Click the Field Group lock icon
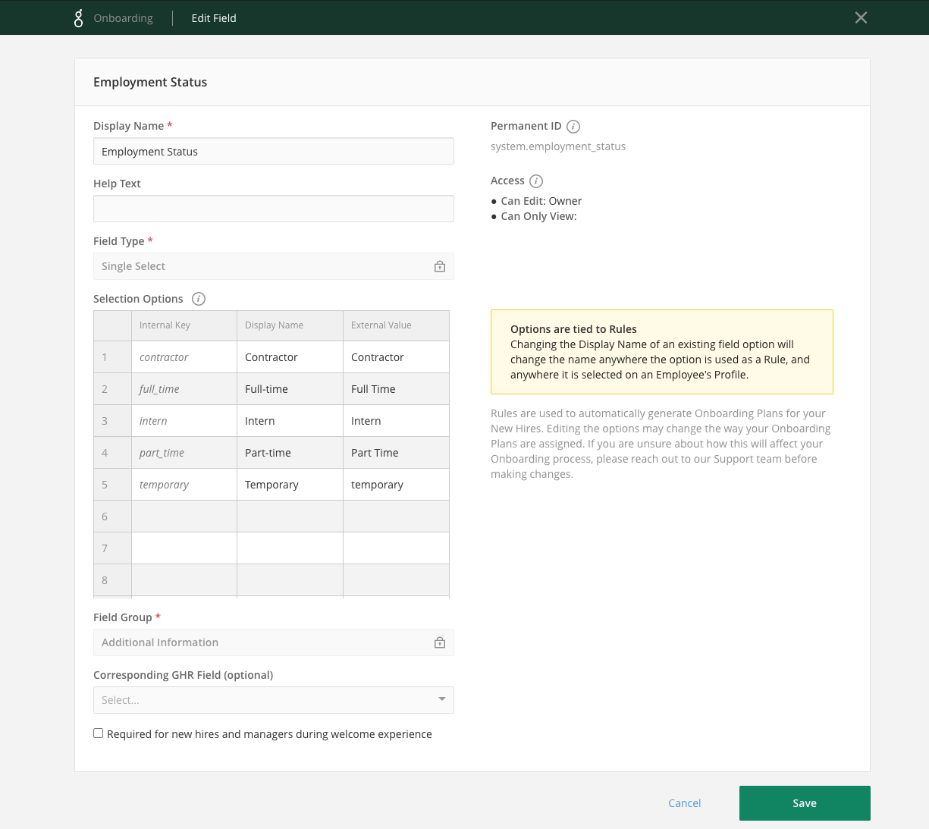929x829 pixels. pyautogui.click(x=440, y=642)
